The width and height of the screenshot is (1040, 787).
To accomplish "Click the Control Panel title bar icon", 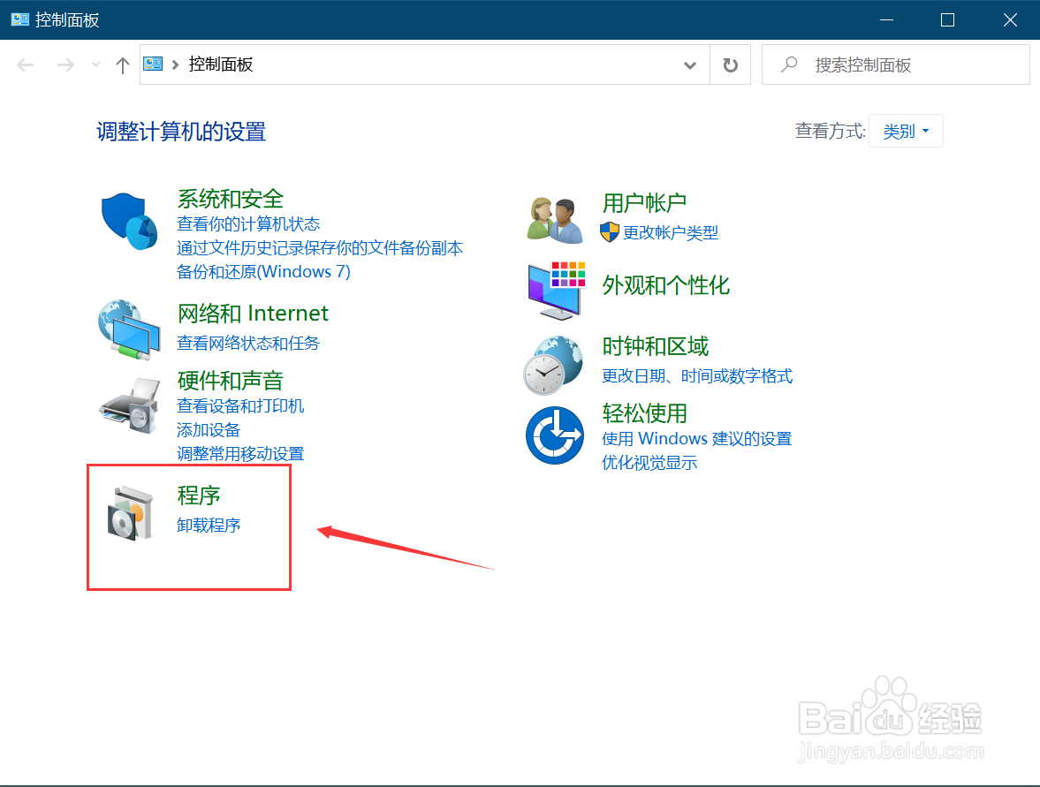I will (x=20, y=19).
